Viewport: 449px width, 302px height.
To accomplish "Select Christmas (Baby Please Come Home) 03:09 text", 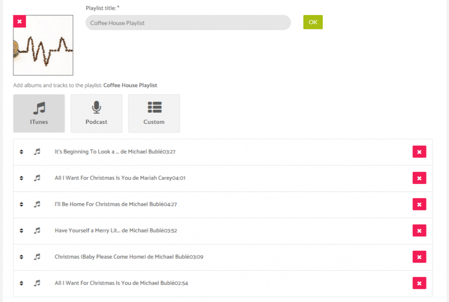I will (x=129, y=257).
